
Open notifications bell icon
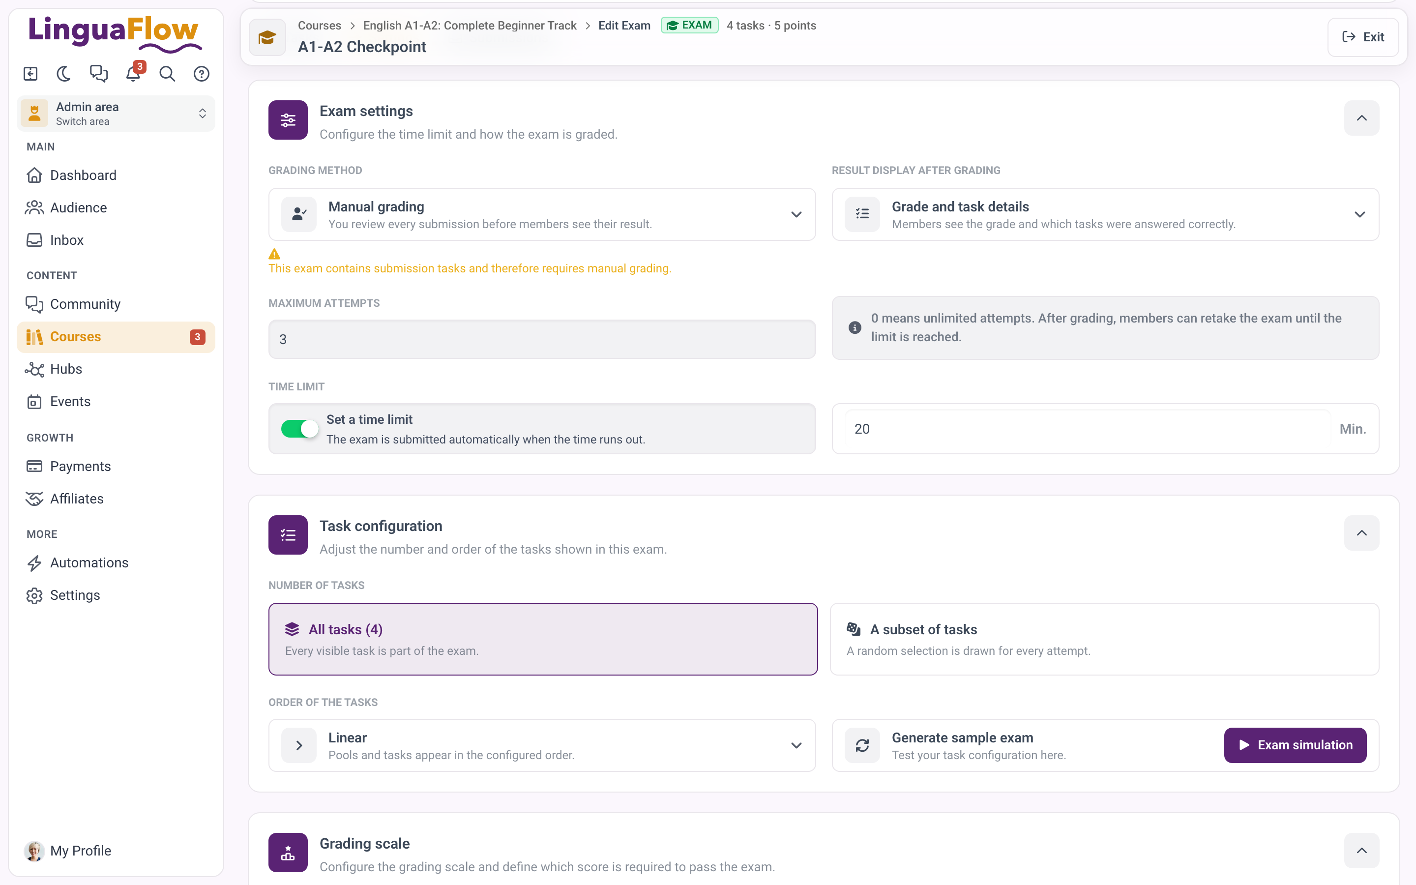click(x=133, y=74)
